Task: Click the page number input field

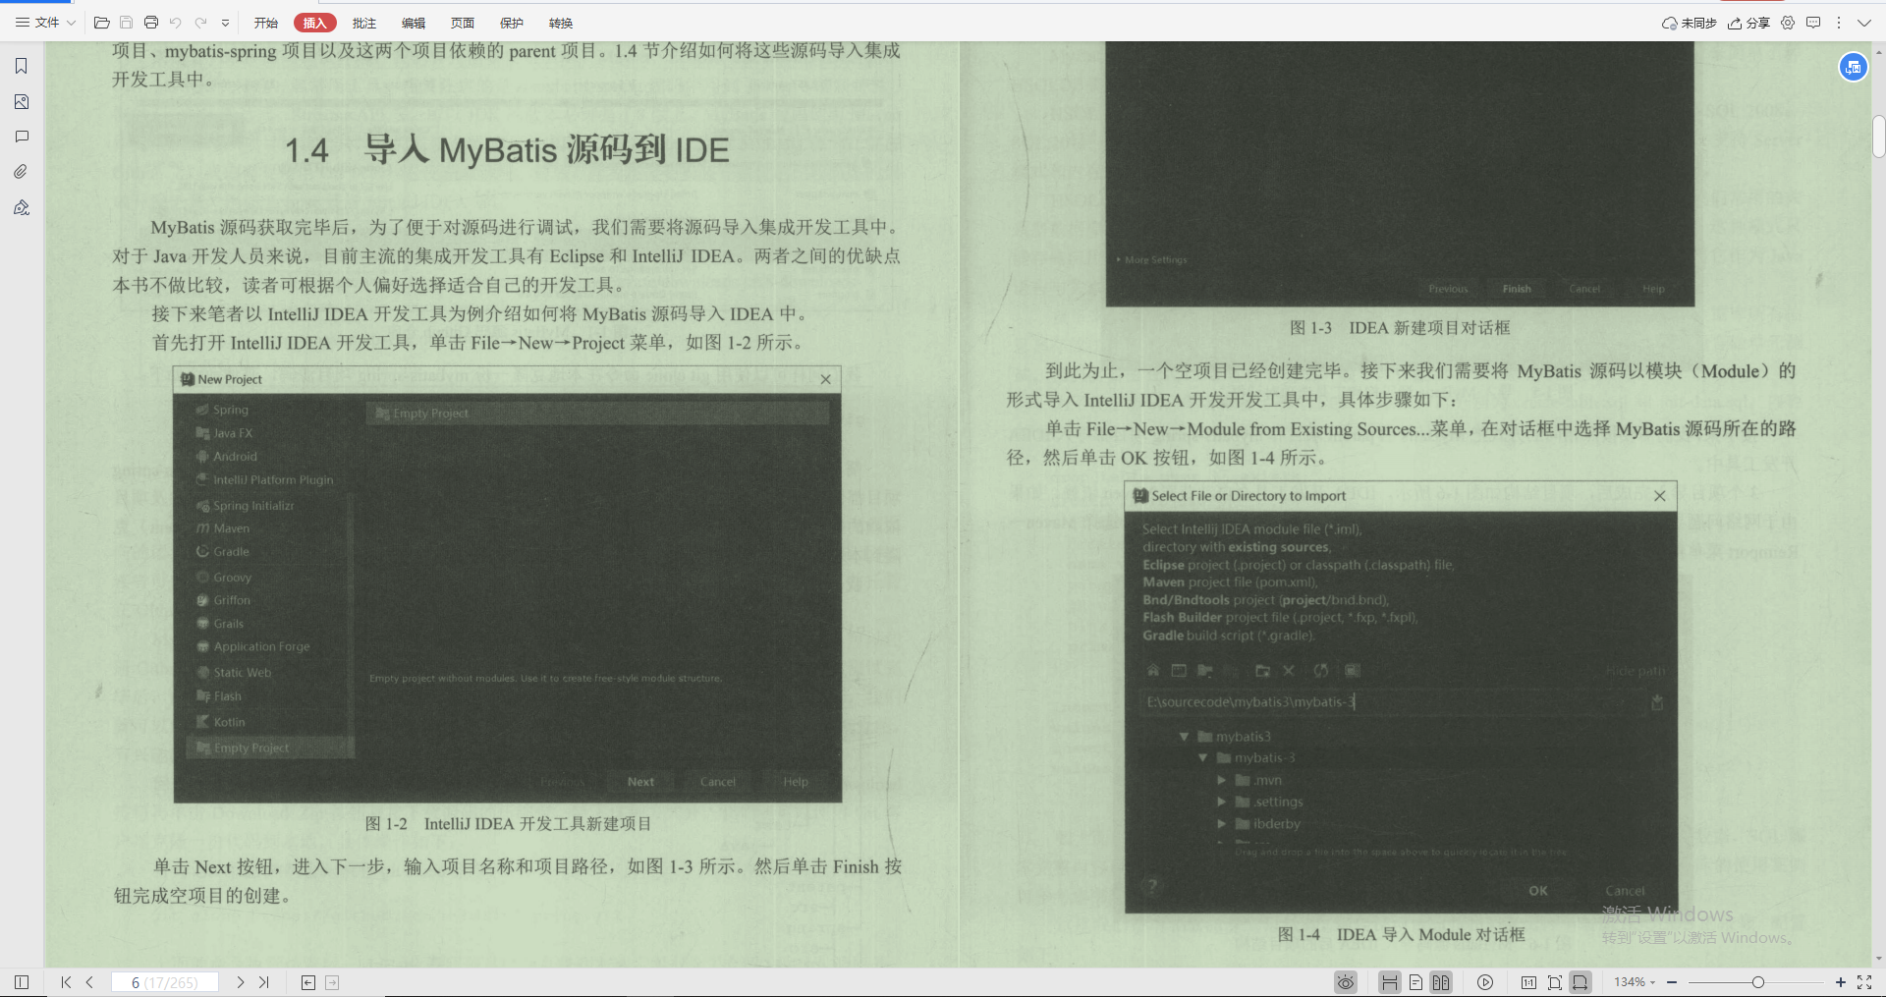Action: tap(165, 982)
